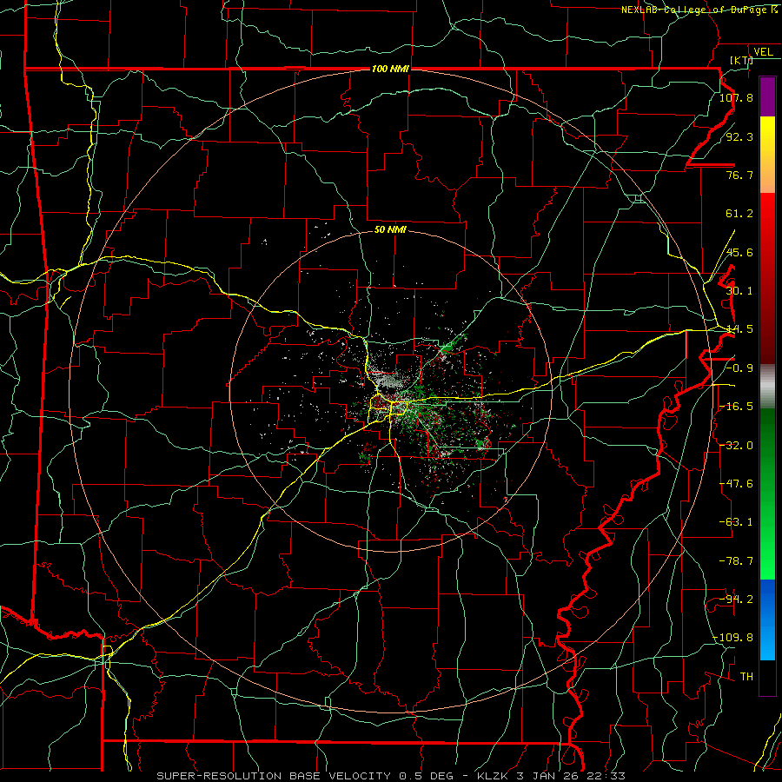Click the -63.1 velocity scale value
Viewport: 782px width, 782px height.
(736, 522)
